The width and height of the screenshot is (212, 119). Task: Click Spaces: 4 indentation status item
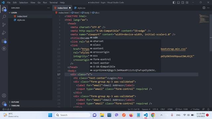(x=146, y=109)
